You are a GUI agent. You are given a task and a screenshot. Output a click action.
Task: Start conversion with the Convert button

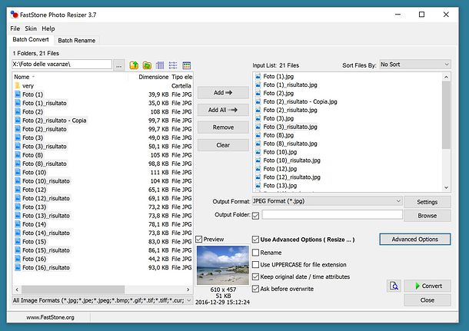(427, 286)
